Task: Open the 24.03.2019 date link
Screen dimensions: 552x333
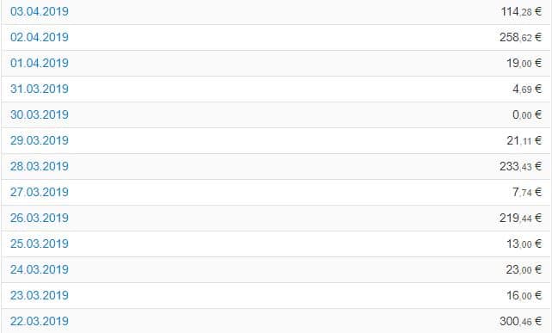Action: 40,269
